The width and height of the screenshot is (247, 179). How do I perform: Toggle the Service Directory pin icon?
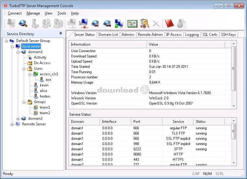(61, 34)
